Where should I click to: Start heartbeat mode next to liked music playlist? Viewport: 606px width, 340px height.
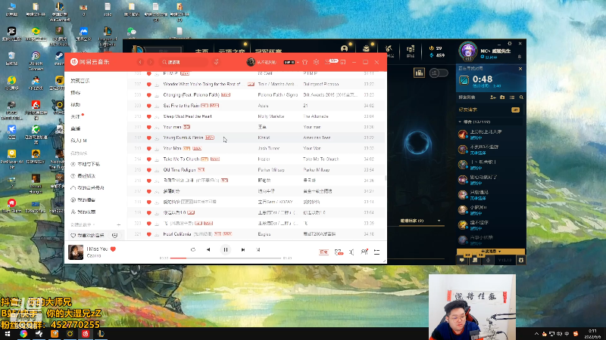tap(115, 235)
